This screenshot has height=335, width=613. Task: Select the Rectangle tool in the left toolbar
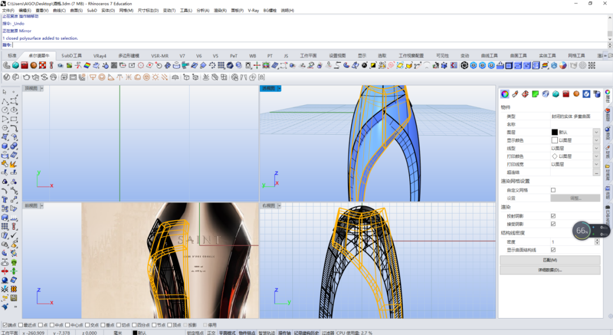[x=14, y=119]
